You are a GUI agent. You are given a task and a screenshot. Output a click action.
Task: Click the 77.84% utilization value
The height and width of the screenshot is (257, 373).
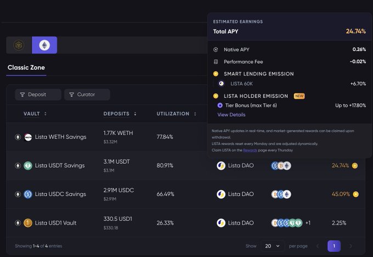pyautogui.click(x=165, y=137)
